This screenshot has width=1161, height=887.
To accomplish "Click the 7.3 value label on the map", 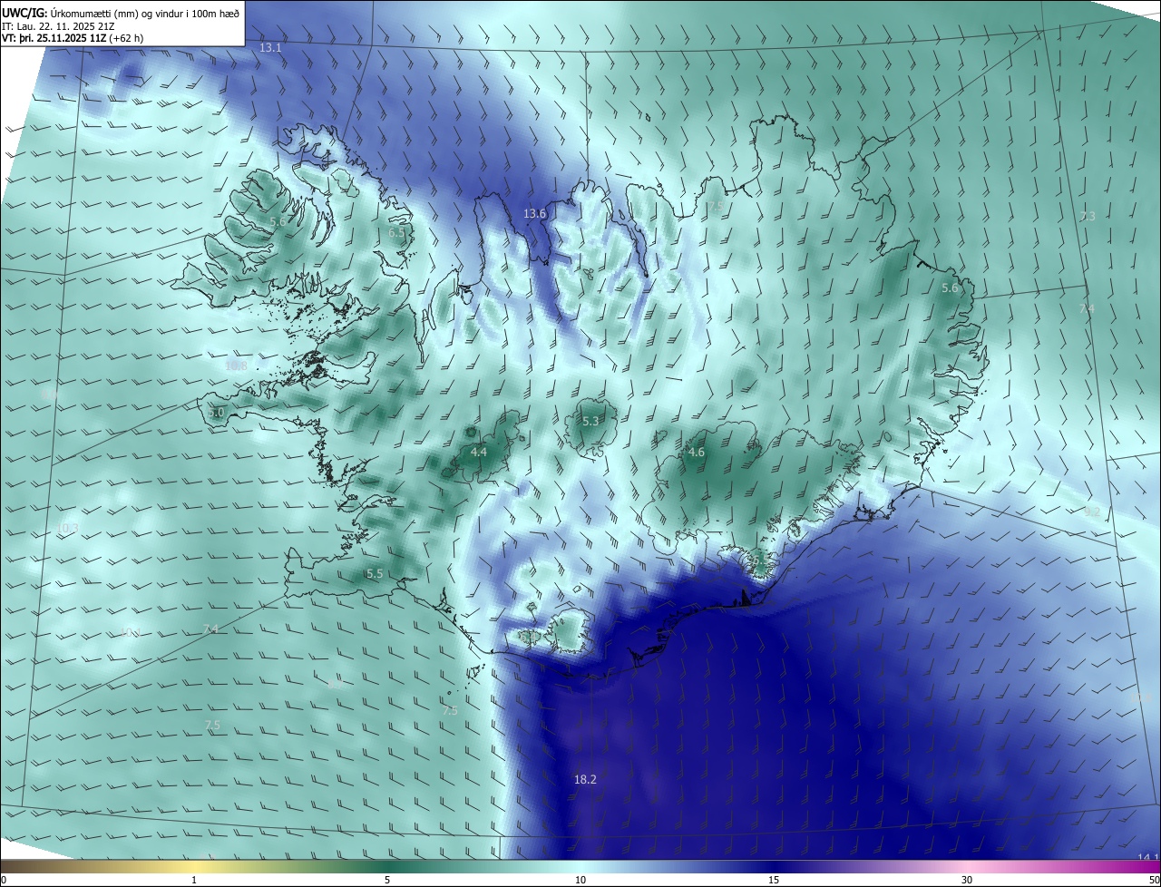I will pos(1088,216).
